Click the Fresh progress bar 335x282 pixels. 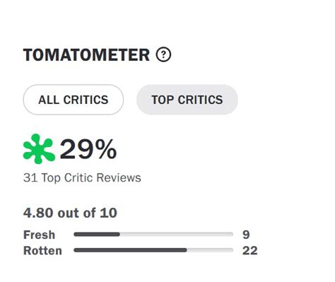pyautogui.click(x=153, y=234)
